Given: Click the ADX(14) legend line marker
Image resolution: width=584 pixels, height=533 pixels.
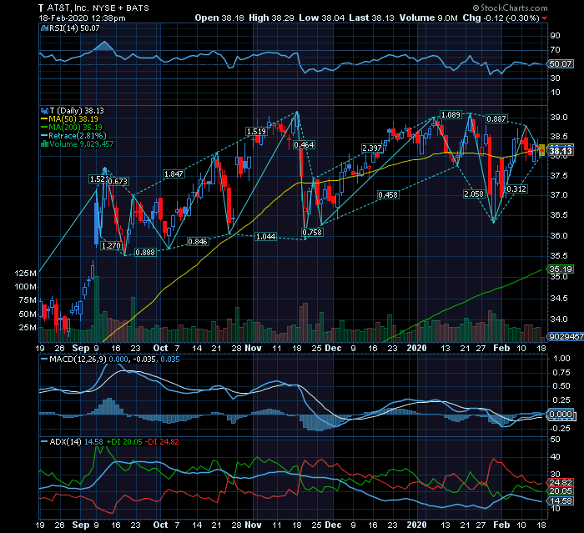Looking at the screenshot, I should tap(44, 442).
